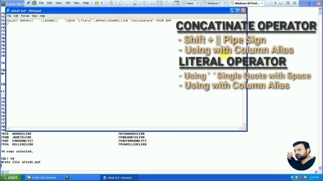Click the enter full screen icon
This screenshot has height=181, width=323.
[159, 3]
